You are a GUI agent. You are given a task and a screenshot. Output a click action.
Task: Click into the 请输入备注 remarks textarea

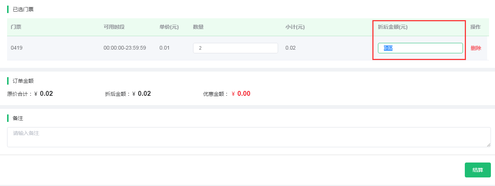pos(249,137)
